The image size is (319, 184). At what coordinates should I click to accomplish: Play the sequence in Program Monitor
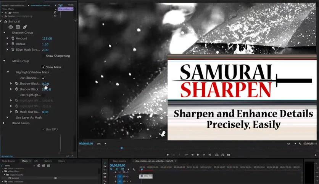point(198,155)
